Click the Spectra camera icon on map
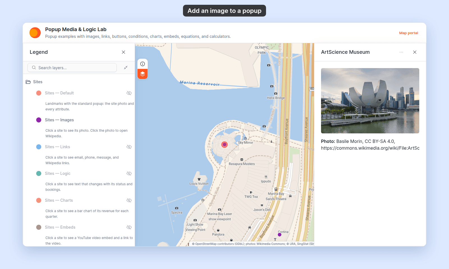Image resolution: width=449 pixels, height=269 pixels. (177, 208)
